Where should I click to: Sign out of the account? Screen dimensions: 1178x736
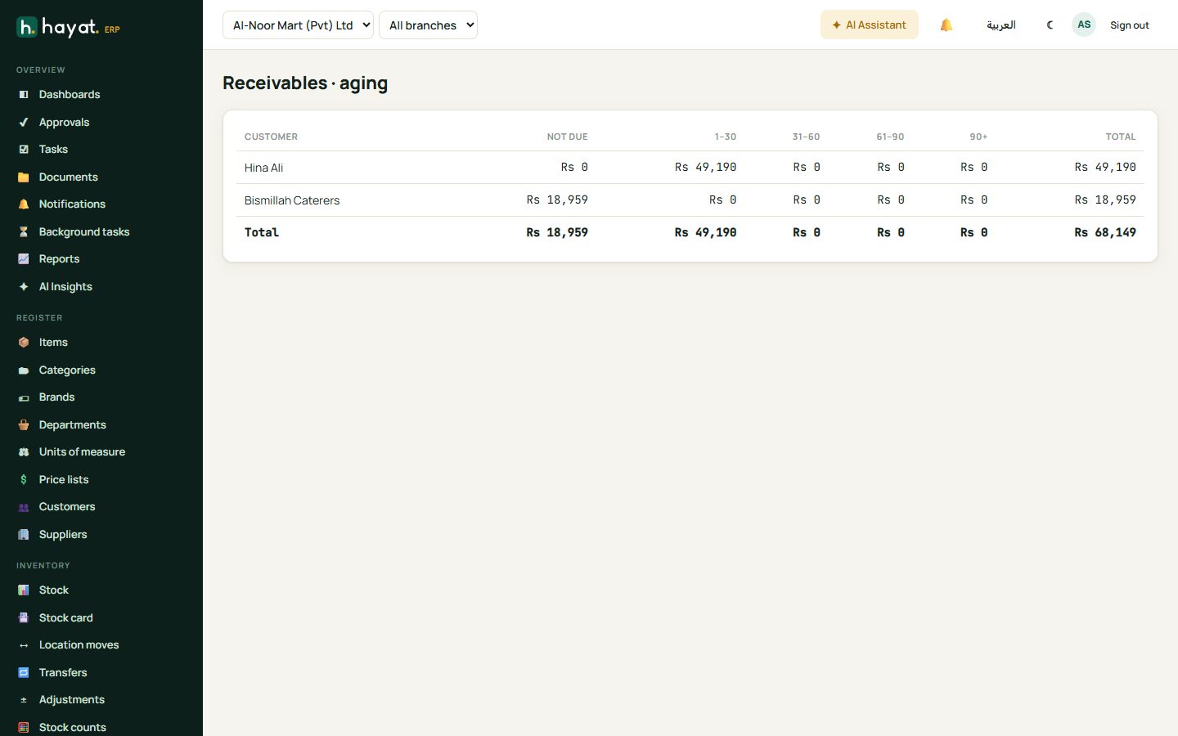click(1130, 25)
